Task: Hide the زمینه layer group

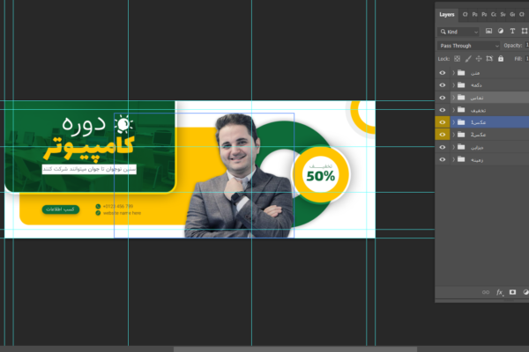Action: [443, 160]
